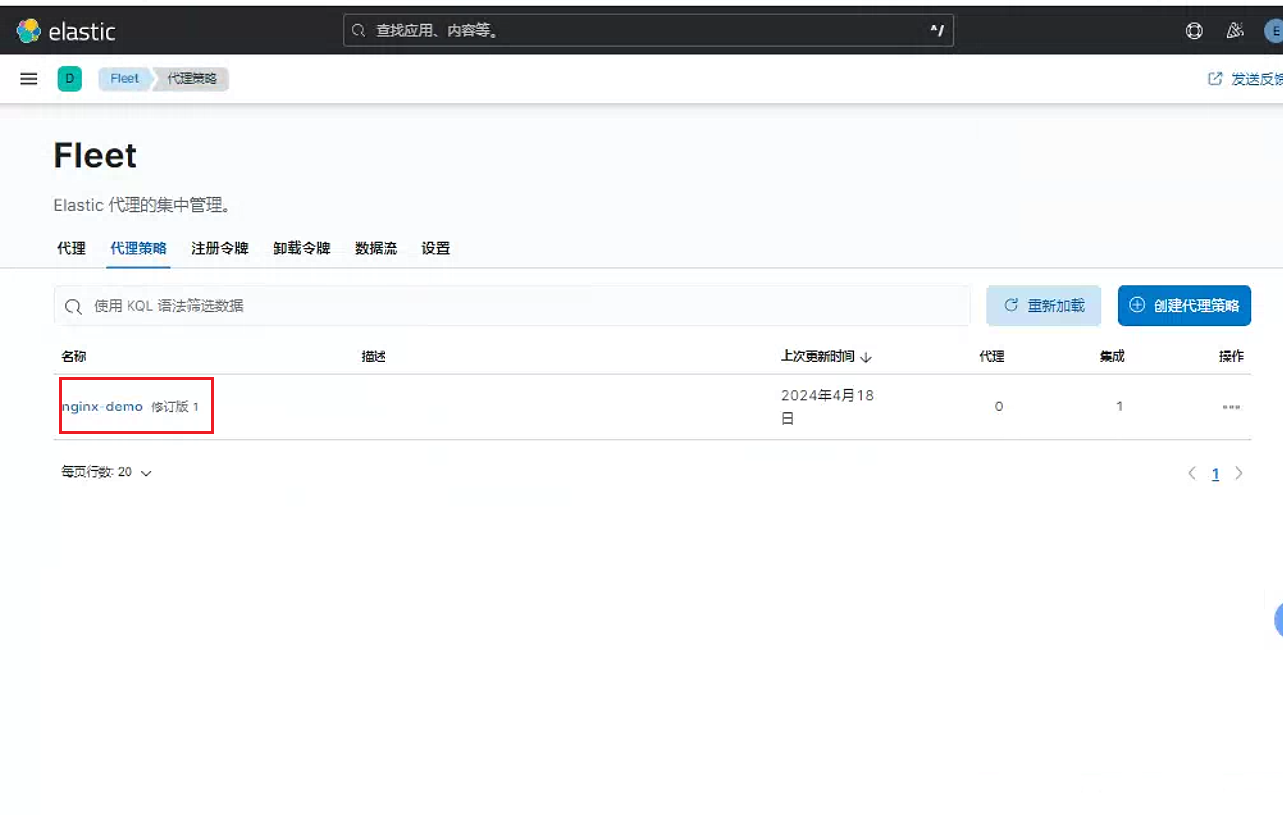Open the 卸载令牌 tab
This screenshot has width=1283, height=815.
302,248
